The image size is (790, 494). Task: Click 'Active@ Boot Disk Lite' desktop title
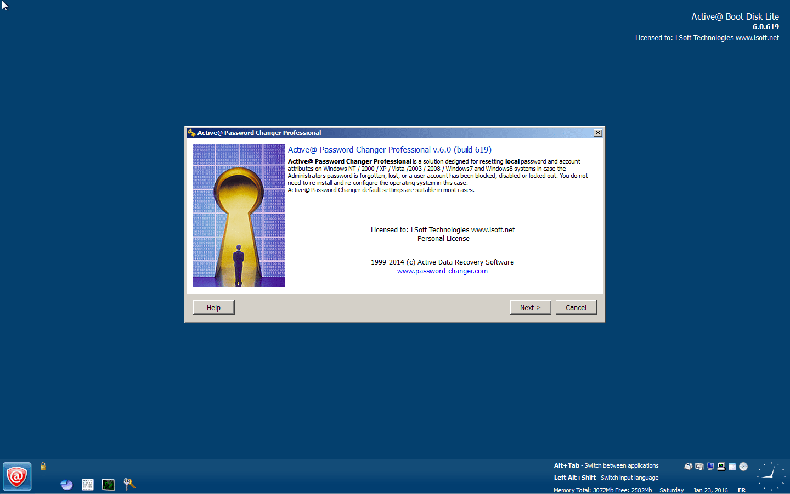pyautogui.click(x=735, y=16)
